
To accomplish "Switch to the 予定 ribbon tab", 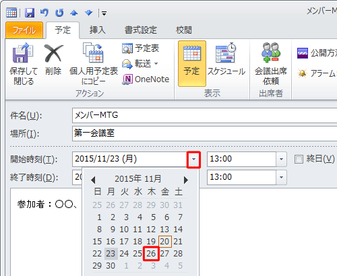I will 63,30.
